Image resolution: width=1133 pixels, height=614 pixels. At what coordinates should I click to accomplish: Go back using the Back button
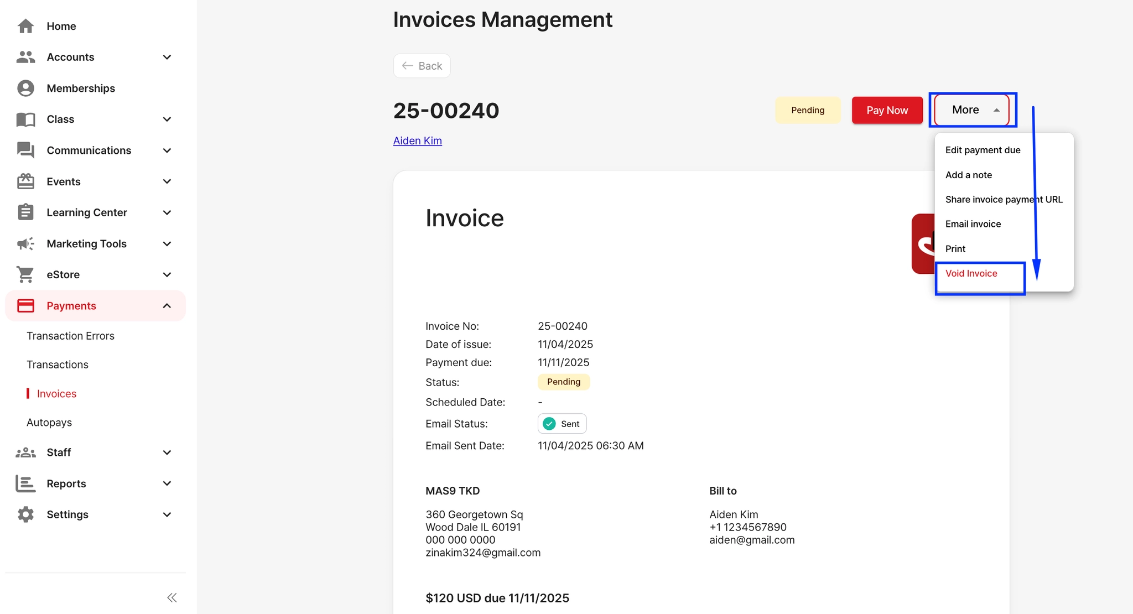pyautogui.click(x=422, y=66)
